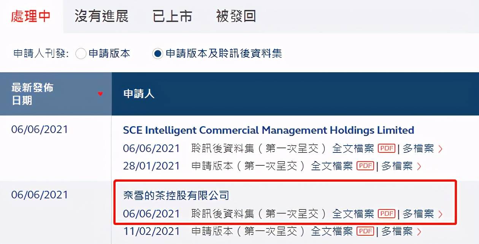Viewport: 479px width, 244px height.
Task: Open 全文檔案 link for SCE 06/06/2021 filing
Action: point(353,149)
